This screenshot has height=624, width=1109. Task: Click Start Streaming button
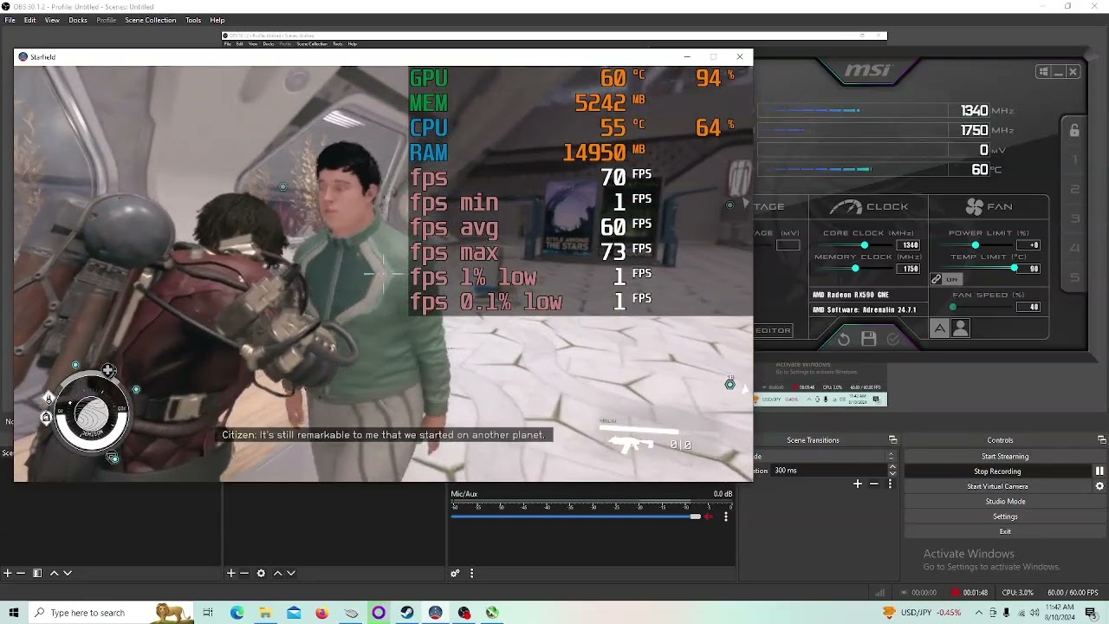click(1005, 456)
